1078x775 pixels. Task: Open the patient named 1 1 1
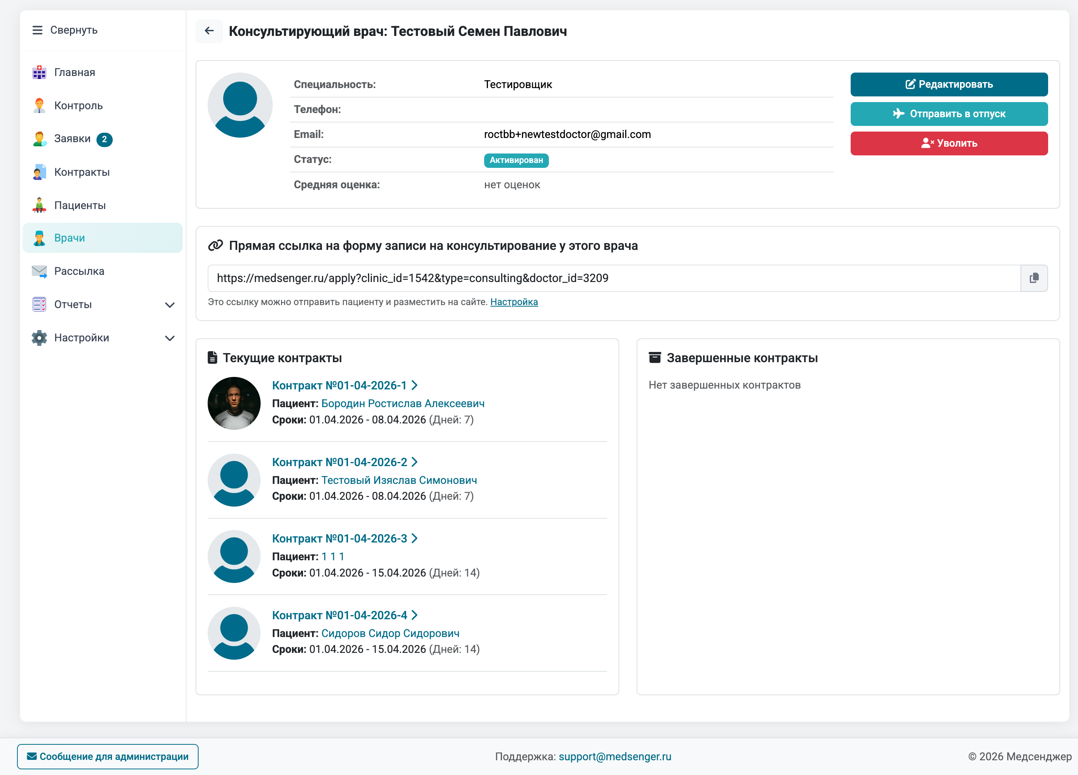[333, 556]
